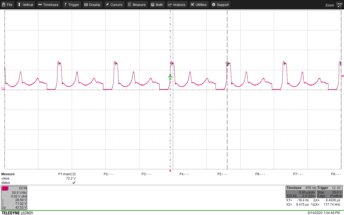Open the Vertical menu
This screenshot has height=215, width=344.
coord(26,5)
